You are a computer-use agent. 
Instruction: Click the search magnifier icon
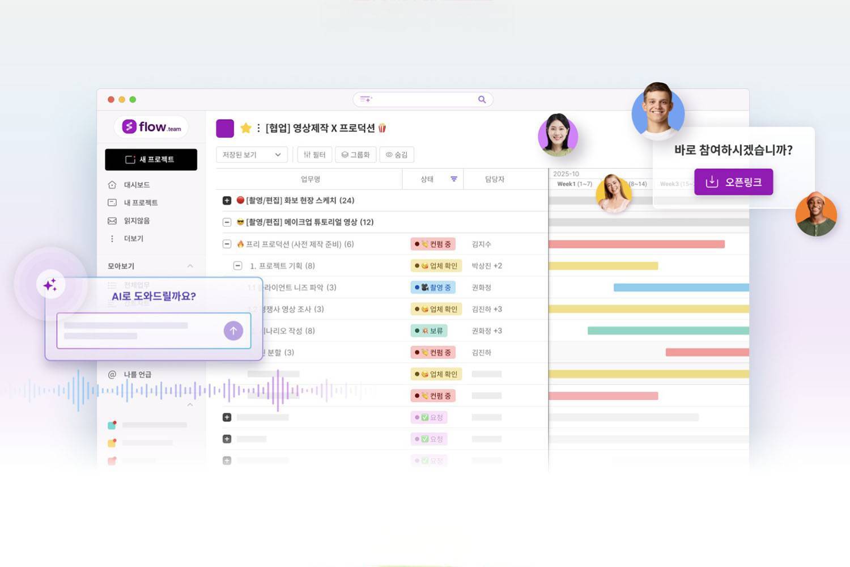pyautogui.click(x=481, y=99)
